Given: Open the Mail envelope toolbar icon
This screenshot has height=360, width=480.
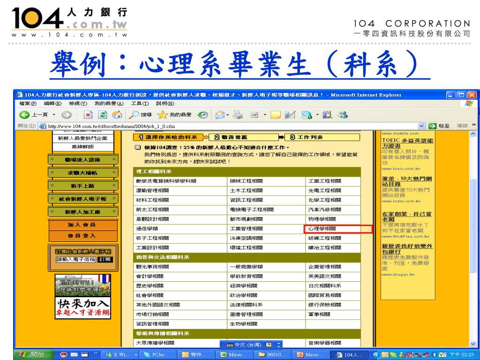Looking at the screenshot, I should 220,115.
